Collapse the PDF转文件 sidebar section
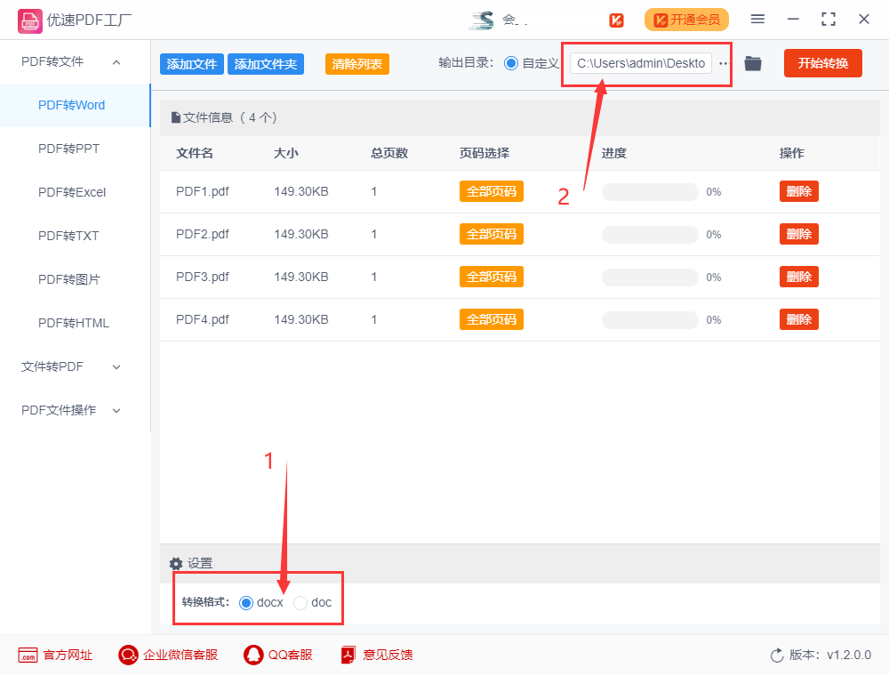This screenshot has height=676, width=889. tap(116, 61)
